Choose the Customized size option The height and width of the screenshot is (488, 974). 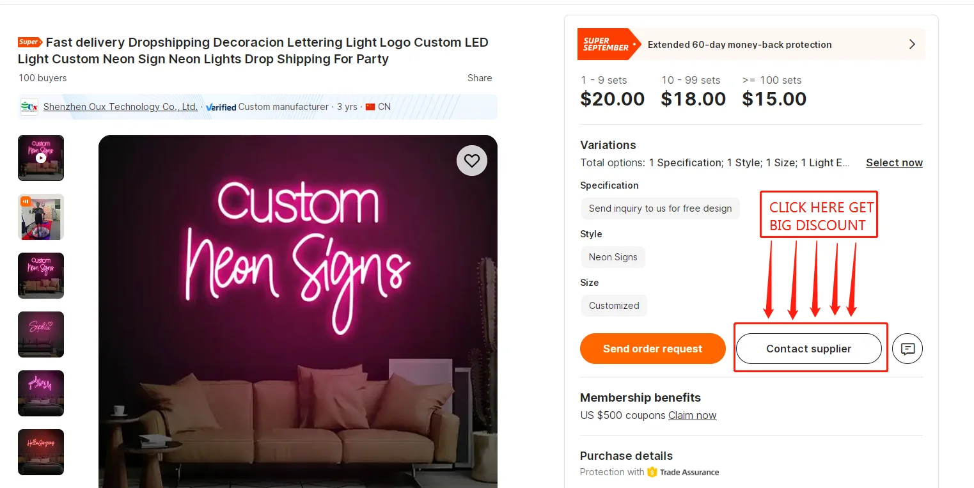pos(614,306)
